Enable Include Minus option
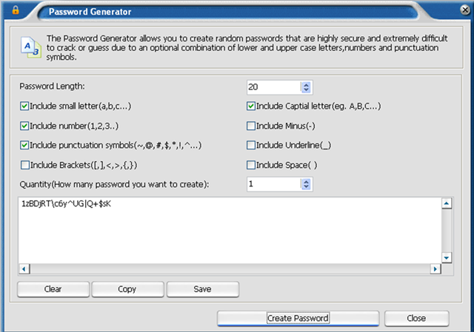This screenshot has width=474, height=332. pyautogui.click(x=251, y=126)
